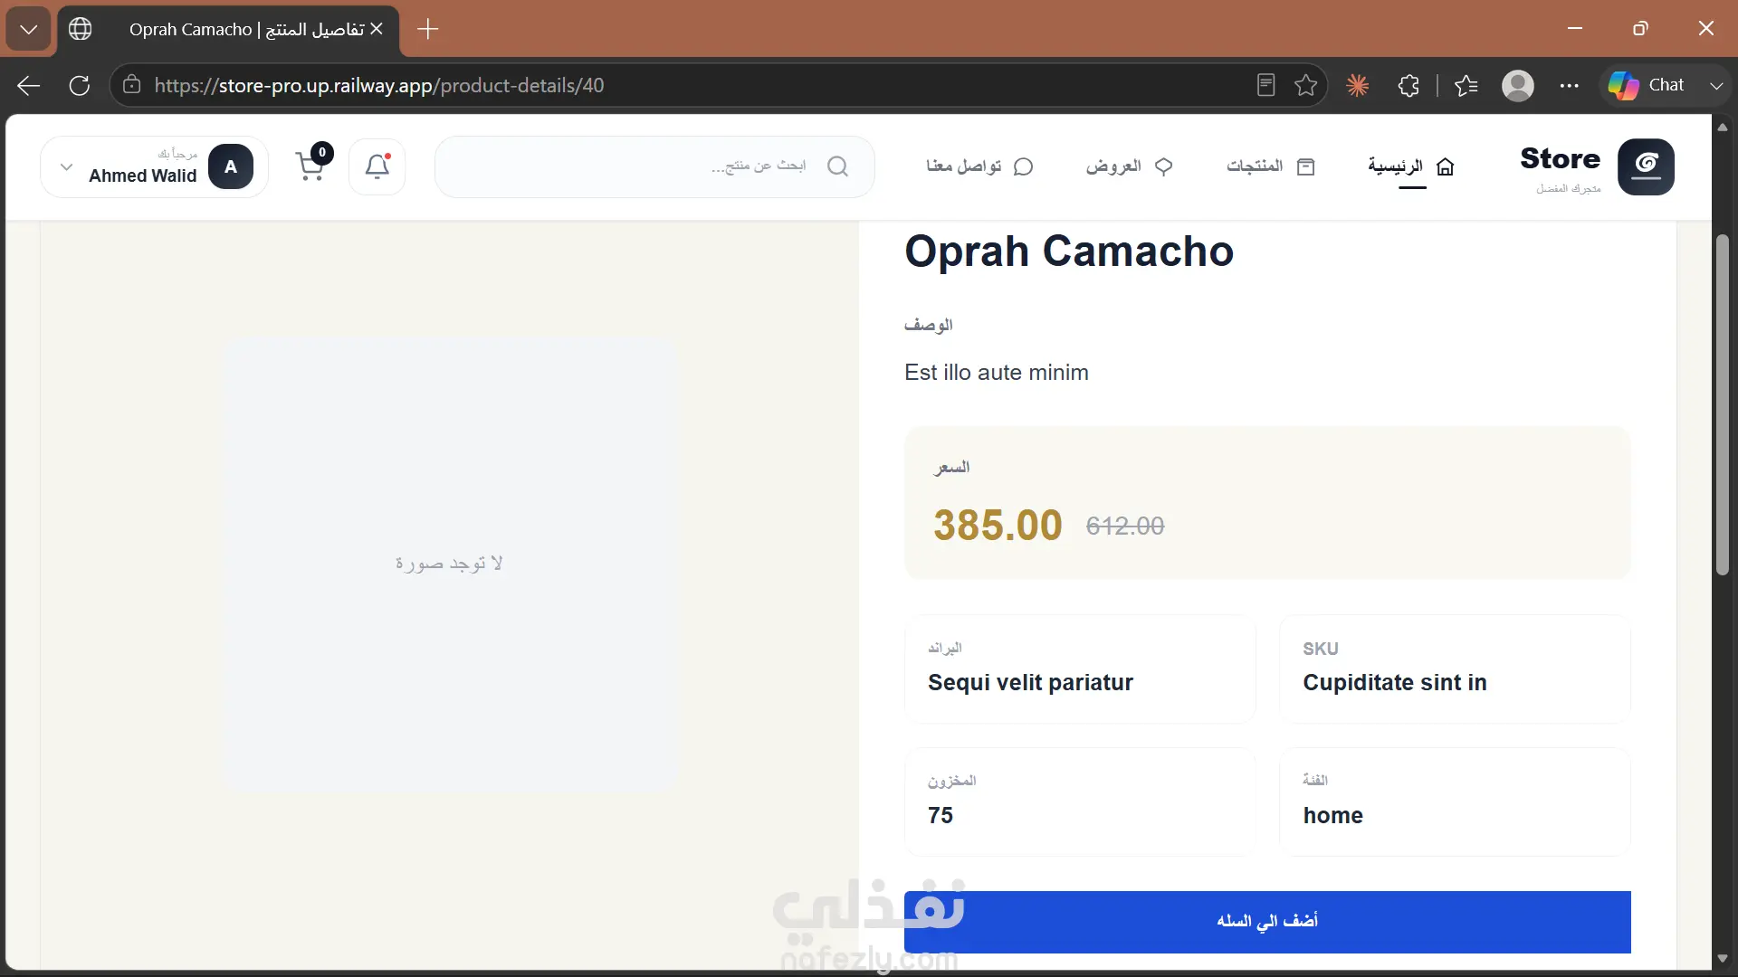Click the page vertical scrollbar thumb
This screenshot has height=977, width=1738.
[x=1723, y=404]
